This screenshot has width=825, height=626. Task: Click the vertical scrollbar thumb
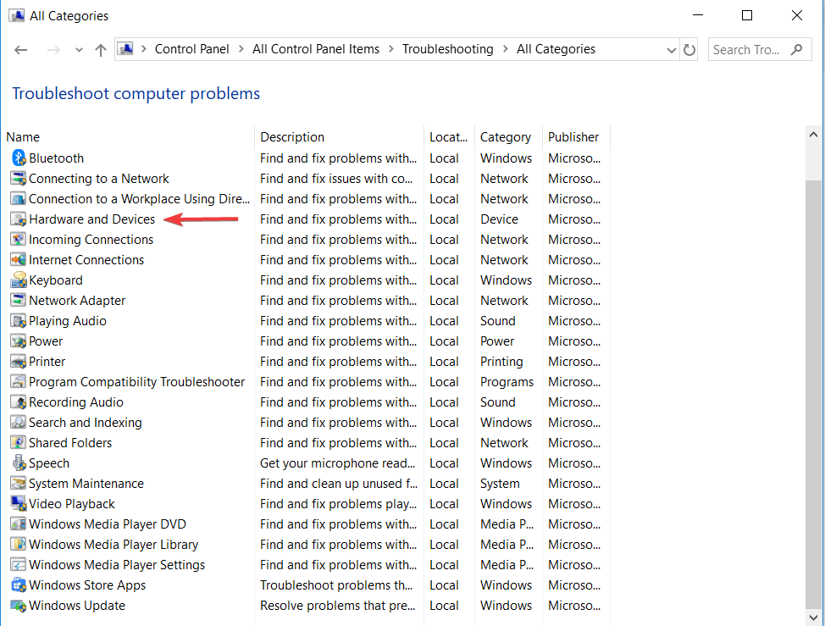pos(813,393)
